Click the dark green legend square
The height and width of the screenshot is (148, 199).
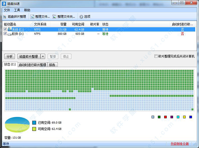(159, 117)
